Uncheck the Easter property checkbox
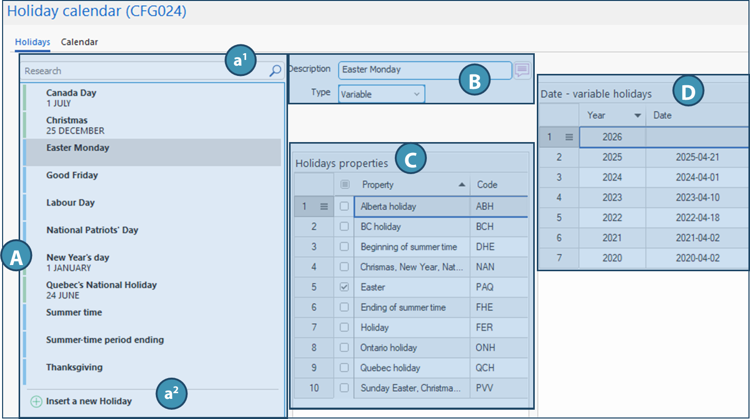This screenshot has height=419, width=750. pyautogui.click(x=344, y=287)
